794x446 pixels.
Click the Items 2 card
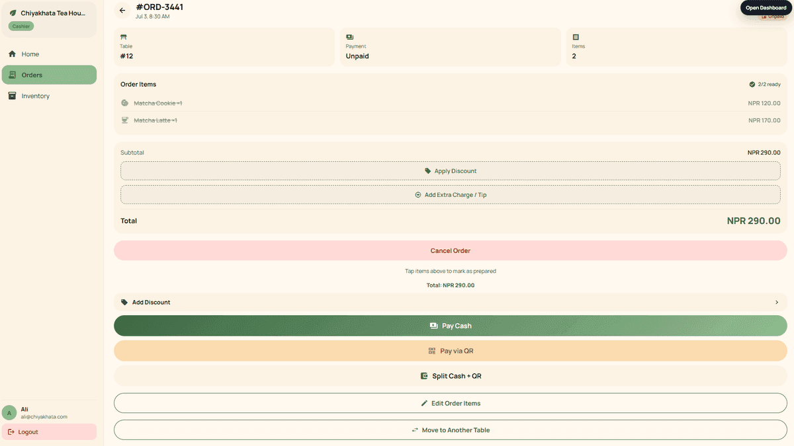677,47
